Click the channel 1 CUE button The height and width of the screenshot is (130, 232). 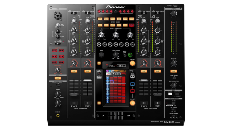click(x=74, y=71)
